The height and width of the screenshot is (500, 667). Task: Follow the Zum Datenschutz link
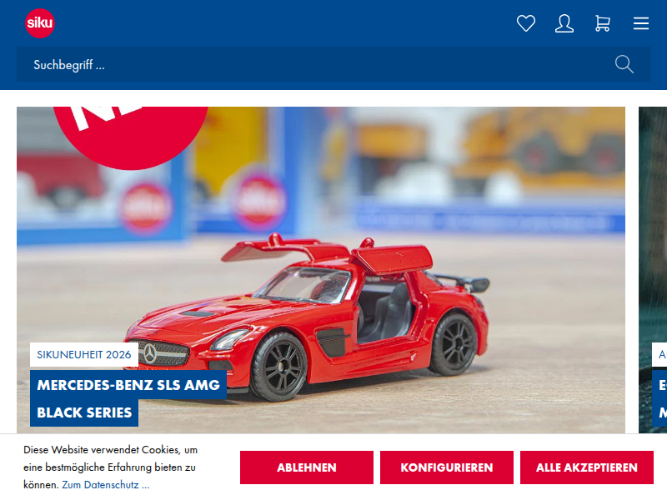coord(105,485)
